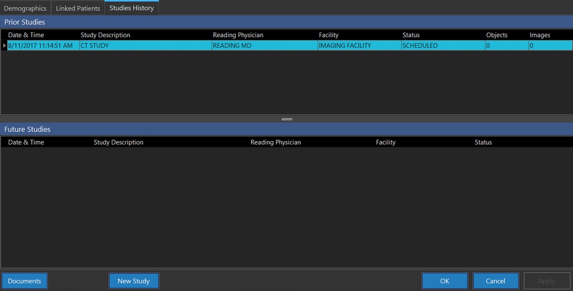Open the Documents button

[24, 281]
